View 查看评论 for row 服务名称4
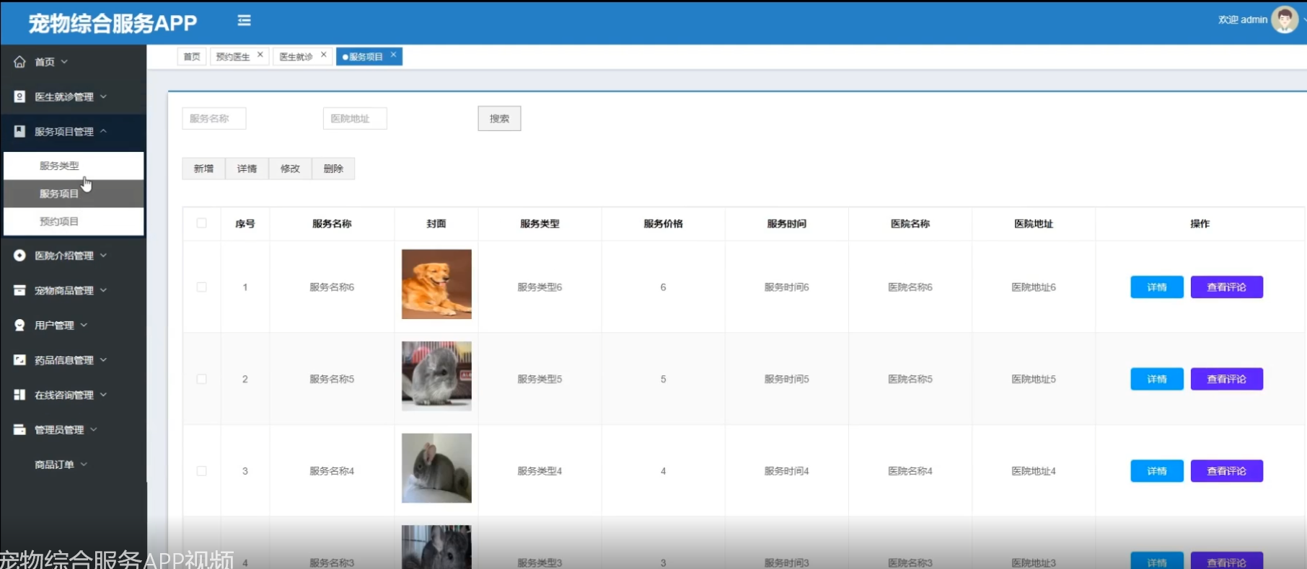 pos(1226,471)
